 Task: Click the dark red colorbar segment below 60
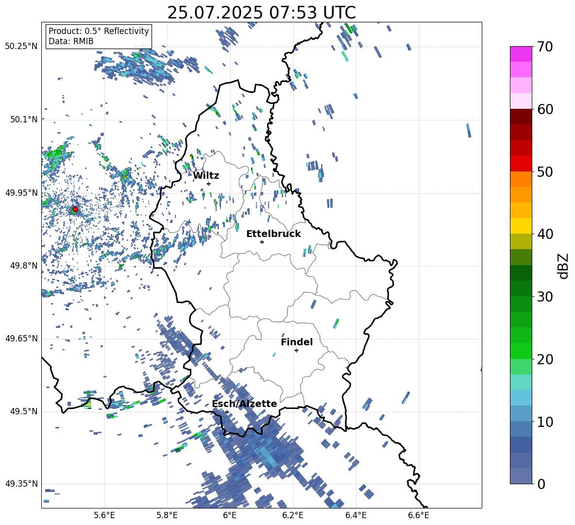[x=521, y=117]
